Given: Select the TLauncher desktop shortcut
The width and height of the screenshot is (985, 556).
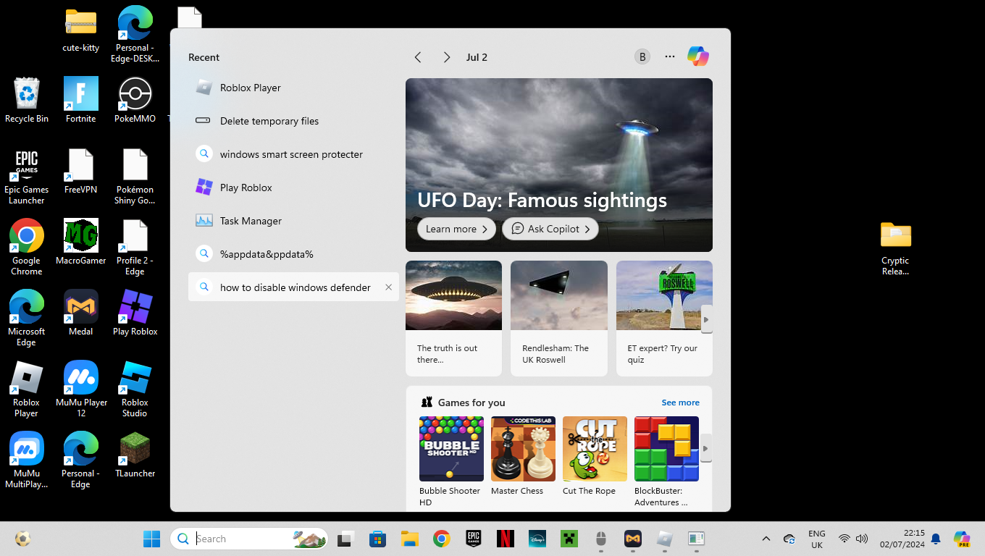Looking at the screenshot, I should pyautogui.click(x=135, y=455).
